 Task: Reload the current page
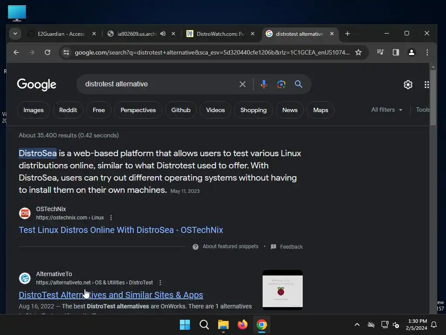47,52
